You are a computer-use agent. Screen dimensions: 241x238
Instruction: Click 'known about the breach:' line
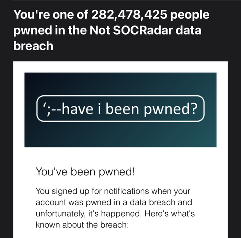[82, 225]
